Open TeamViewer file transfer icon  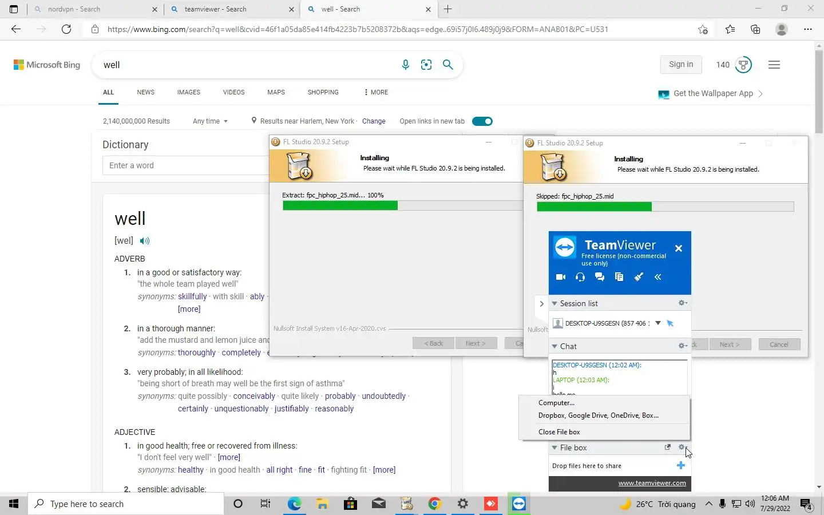click(x=619, y=277)
